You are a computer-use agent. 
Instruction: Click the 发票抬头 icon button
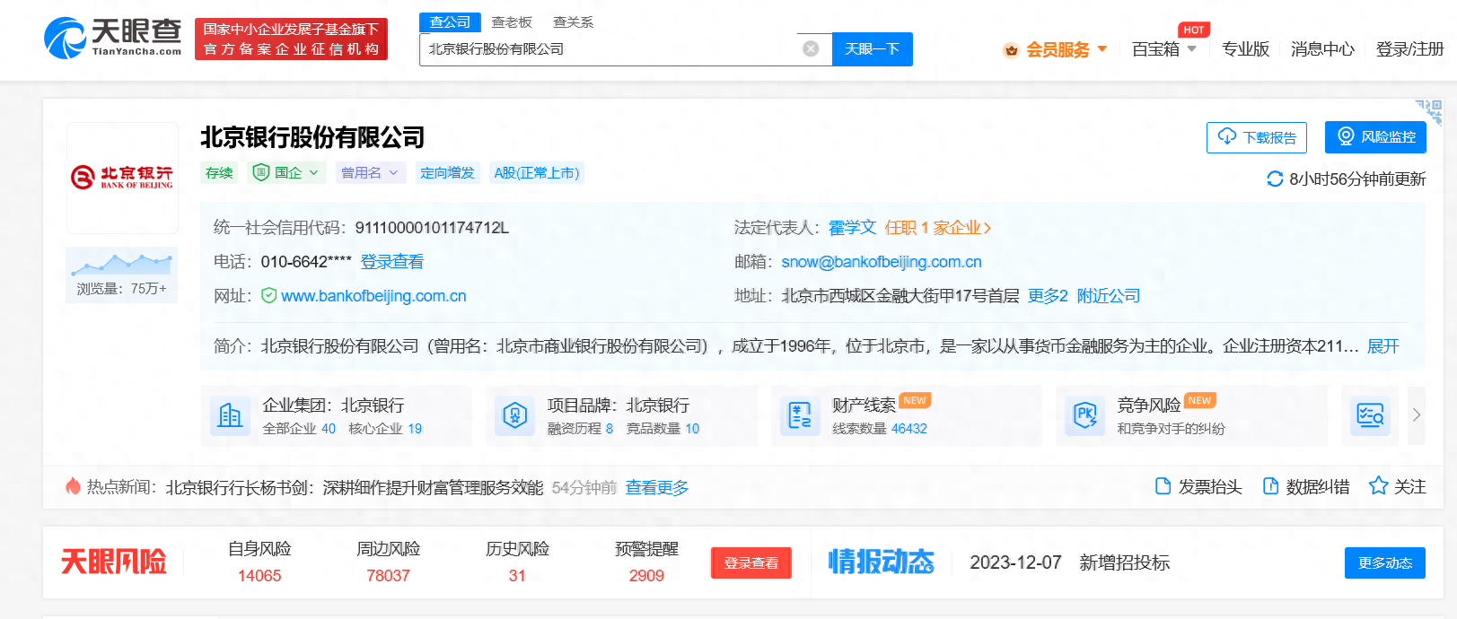click(1198, 486)
